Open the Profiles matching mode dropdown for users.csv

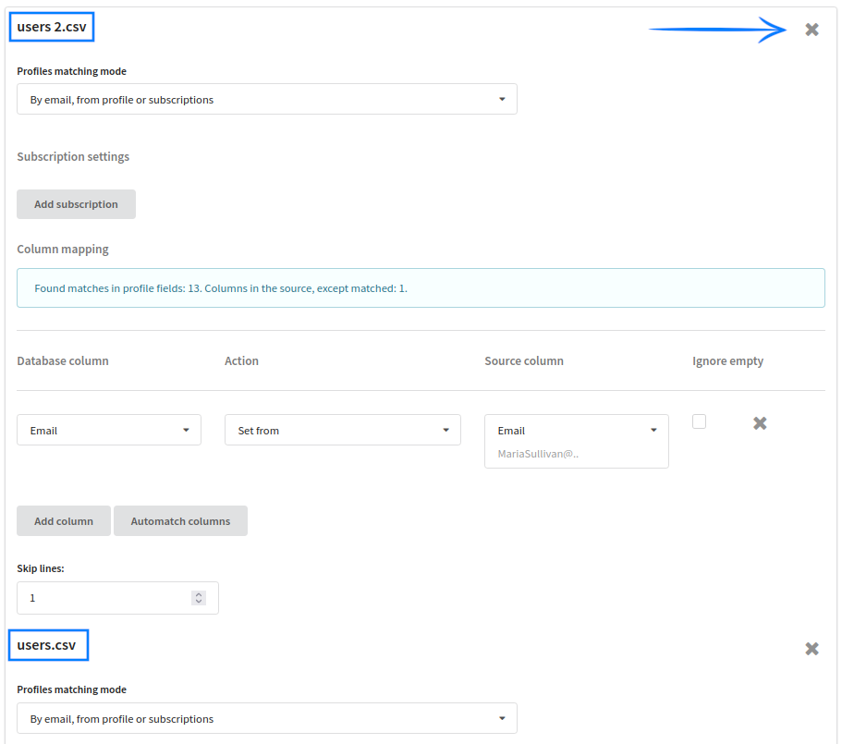(x=266, y=717)
